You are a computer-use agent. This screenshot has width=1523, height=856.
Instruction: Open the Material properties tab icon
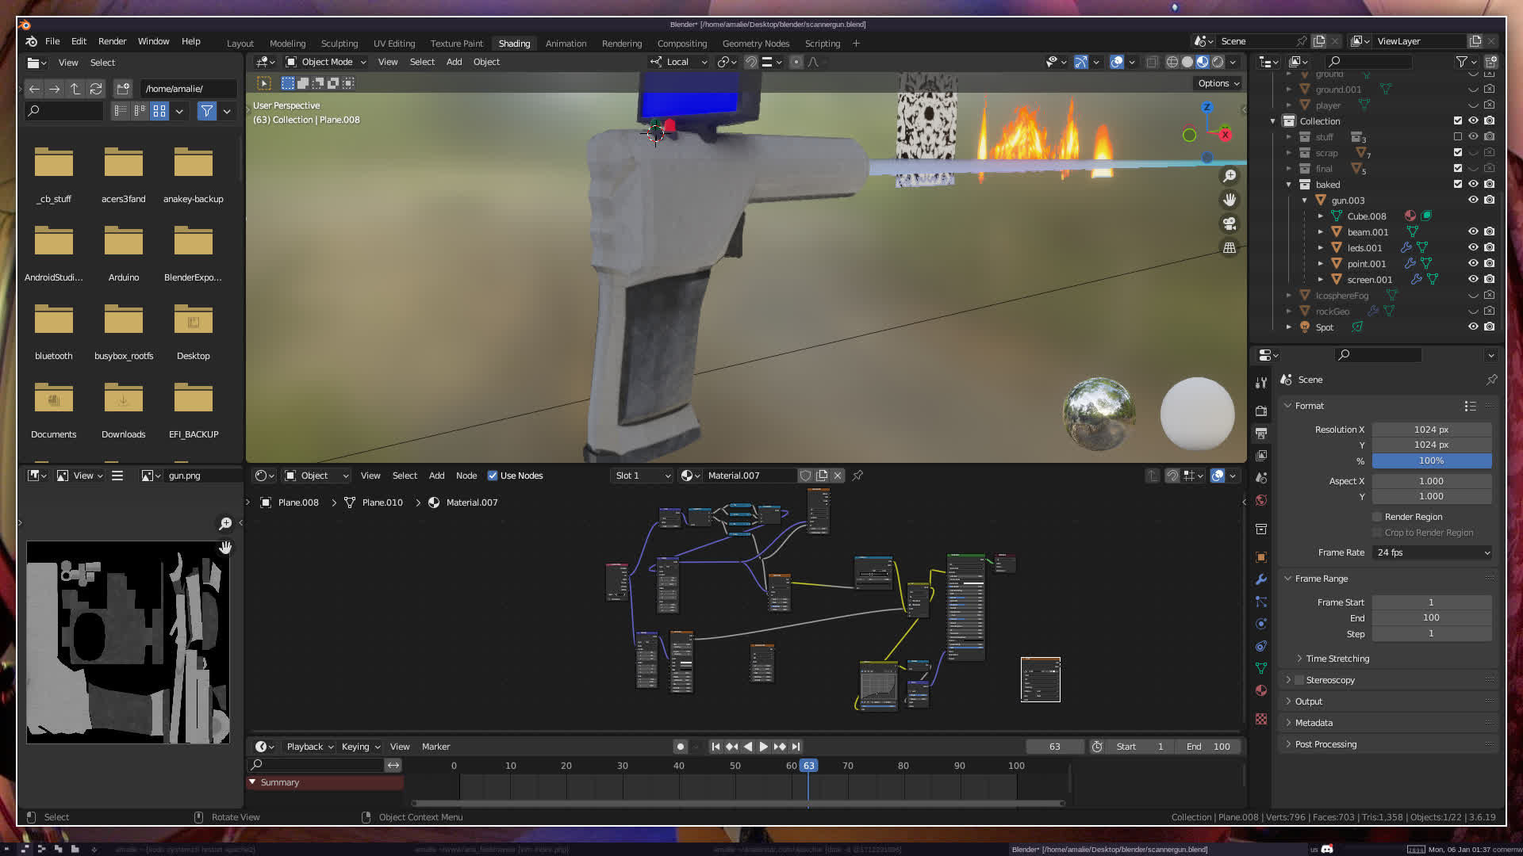pyautogui.click(x=1261, y=690)
